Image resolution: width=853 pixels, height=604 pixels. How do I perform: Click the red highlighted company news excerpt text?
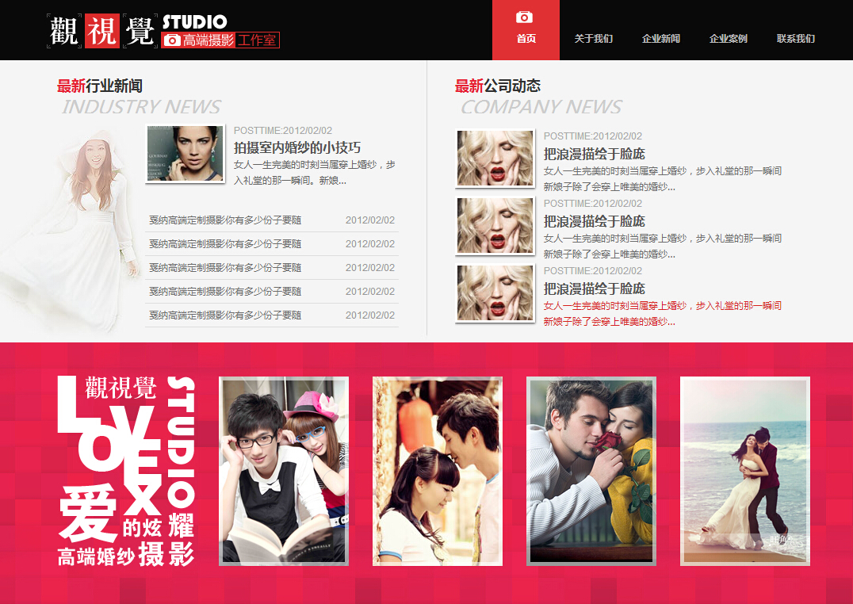pos(662,313)
